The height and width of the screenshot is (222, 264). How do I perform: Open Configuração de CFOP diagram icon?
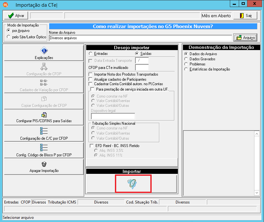pyautogui.click(x=44, y=67)
